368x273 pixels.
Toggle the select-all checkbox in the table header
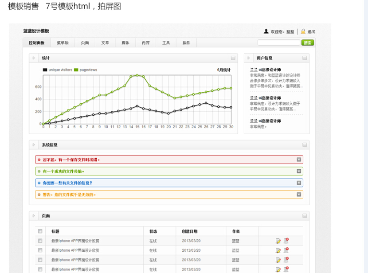40,231
